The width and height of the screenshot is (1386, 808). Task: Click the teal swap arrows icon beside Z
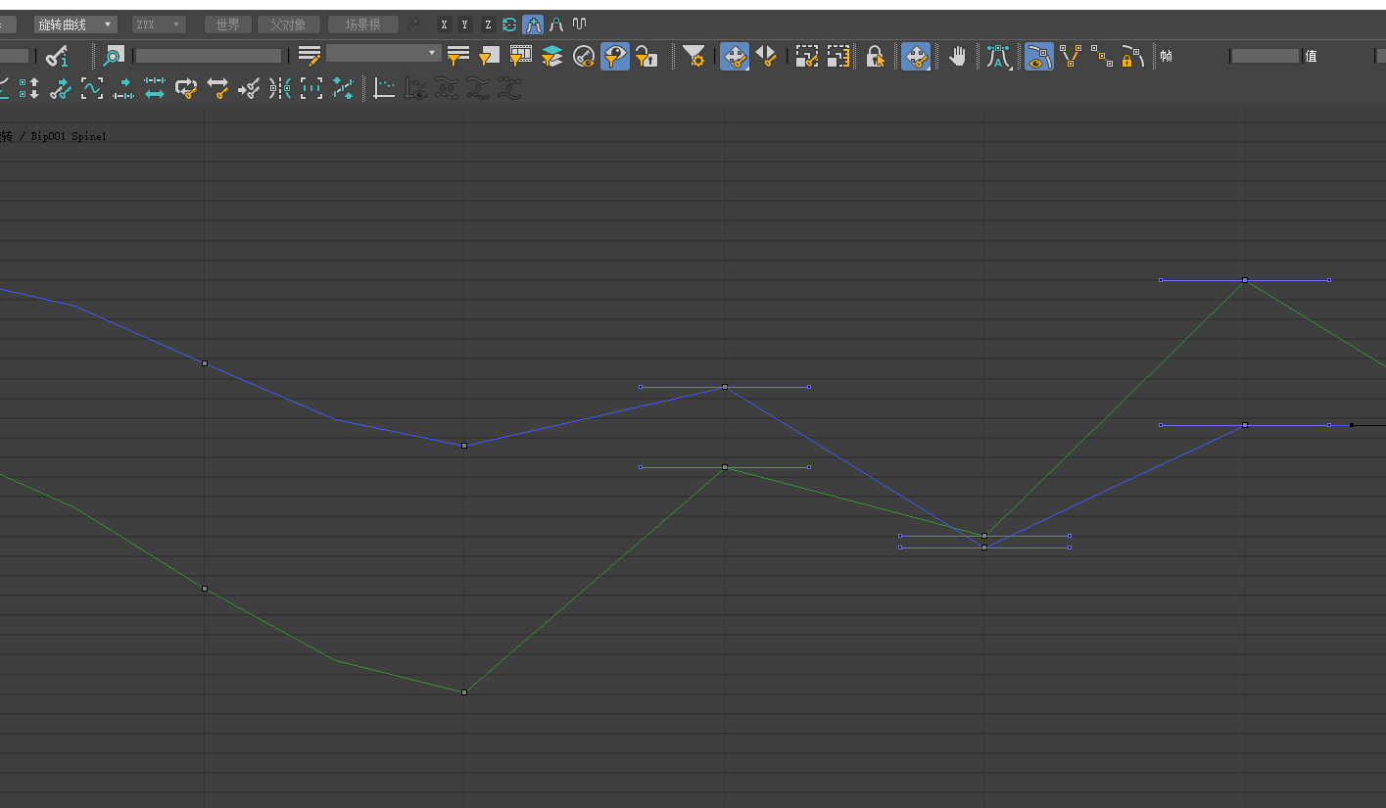509,24
